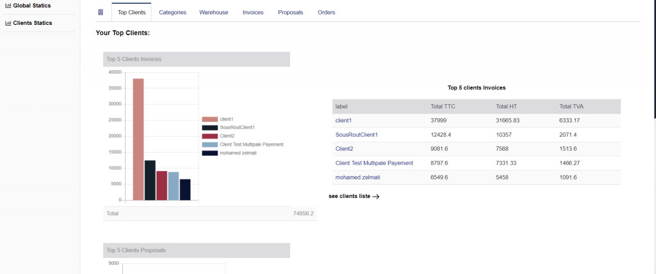This screenshot has height=274, width=656.
Task: Open the Orders tab
Action: pos(326,12)
